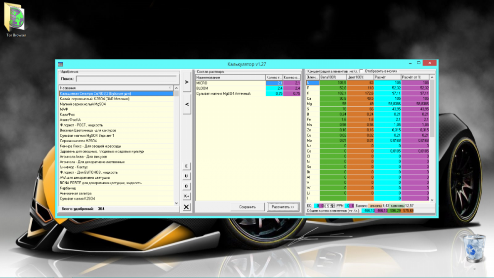Click the 'Рассчитать >>' button
Image resolution: width=494 pixels, height=278 pixels.
[283, 207]
